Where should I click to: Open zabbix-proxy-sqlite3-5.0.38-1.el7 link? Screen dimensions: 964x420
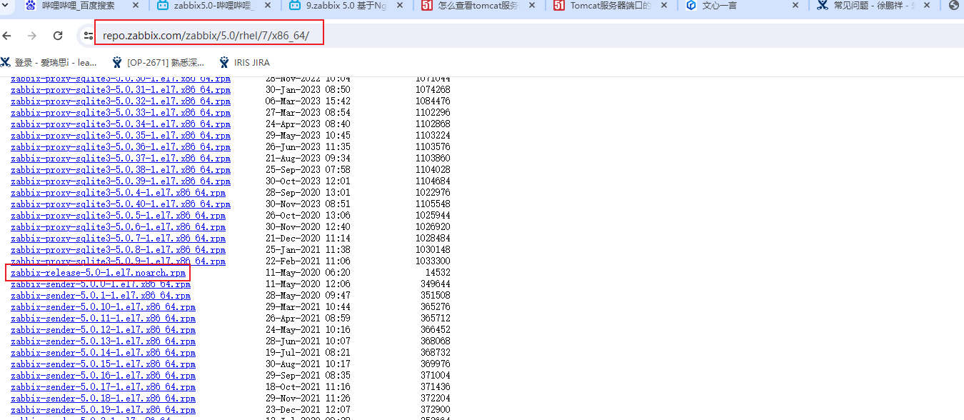pos(121,170)
